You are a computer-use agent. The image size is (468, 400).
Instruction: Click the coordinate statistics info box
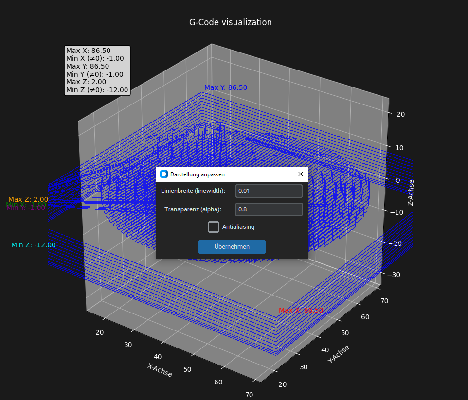click(97, 70)
